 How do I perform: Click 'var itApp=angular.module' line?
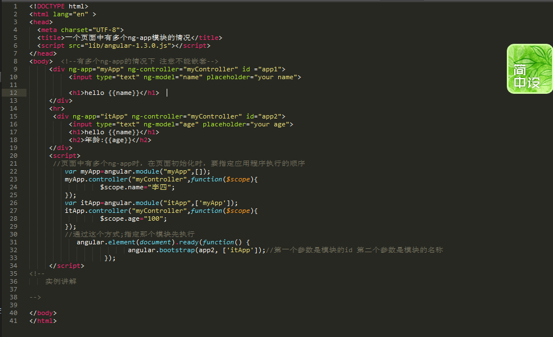151,203
